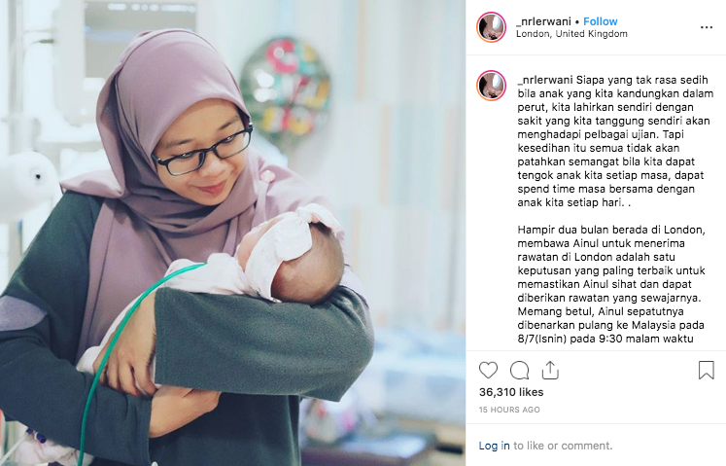Image resolution: width=726 pixels, height=466 pixels.
Task: Click Log in to like or comment
Action: [x=494, y=446]
